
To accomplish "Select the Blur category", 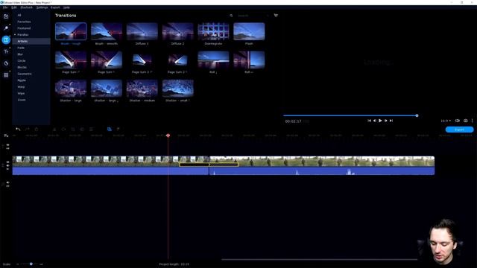I will point(20,54).
